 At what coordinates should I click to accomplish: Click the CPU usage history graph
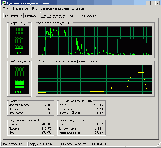point(95,41)
